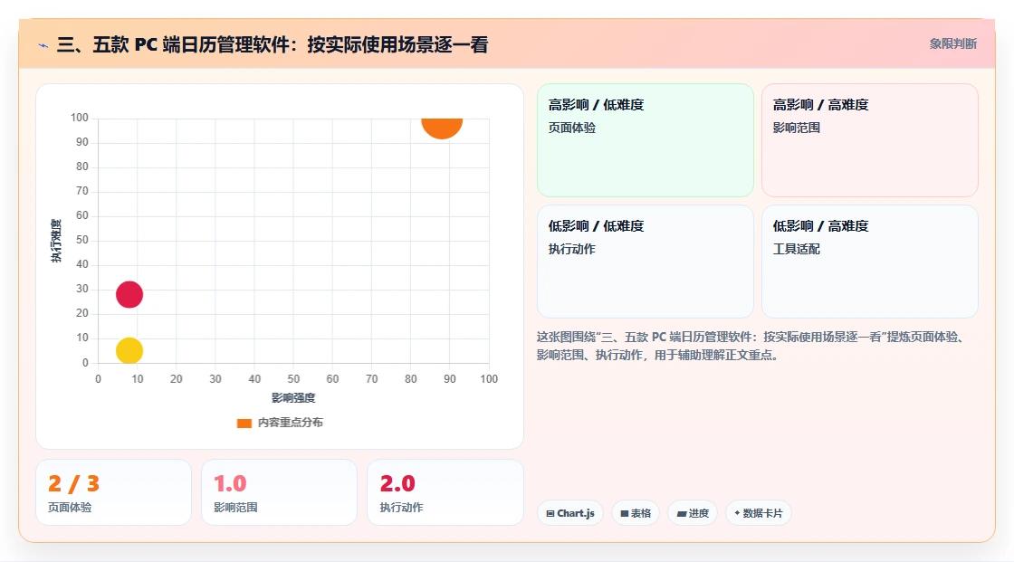The image size is (1014, 562).
Task: Select the 2.0 执行动作 stat card
Action: pyautogui.click(x=445, y=492)
